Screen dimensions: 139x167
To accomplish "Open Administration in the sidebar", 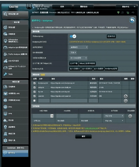I will [15, 127].
